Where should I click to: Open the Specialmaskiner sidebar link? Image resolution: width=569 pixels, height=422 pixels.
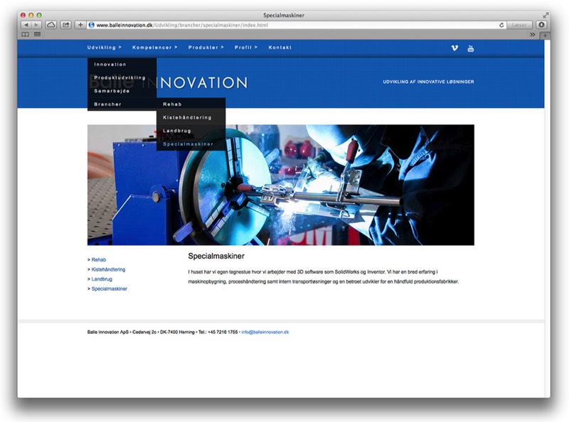coord(110,289)
